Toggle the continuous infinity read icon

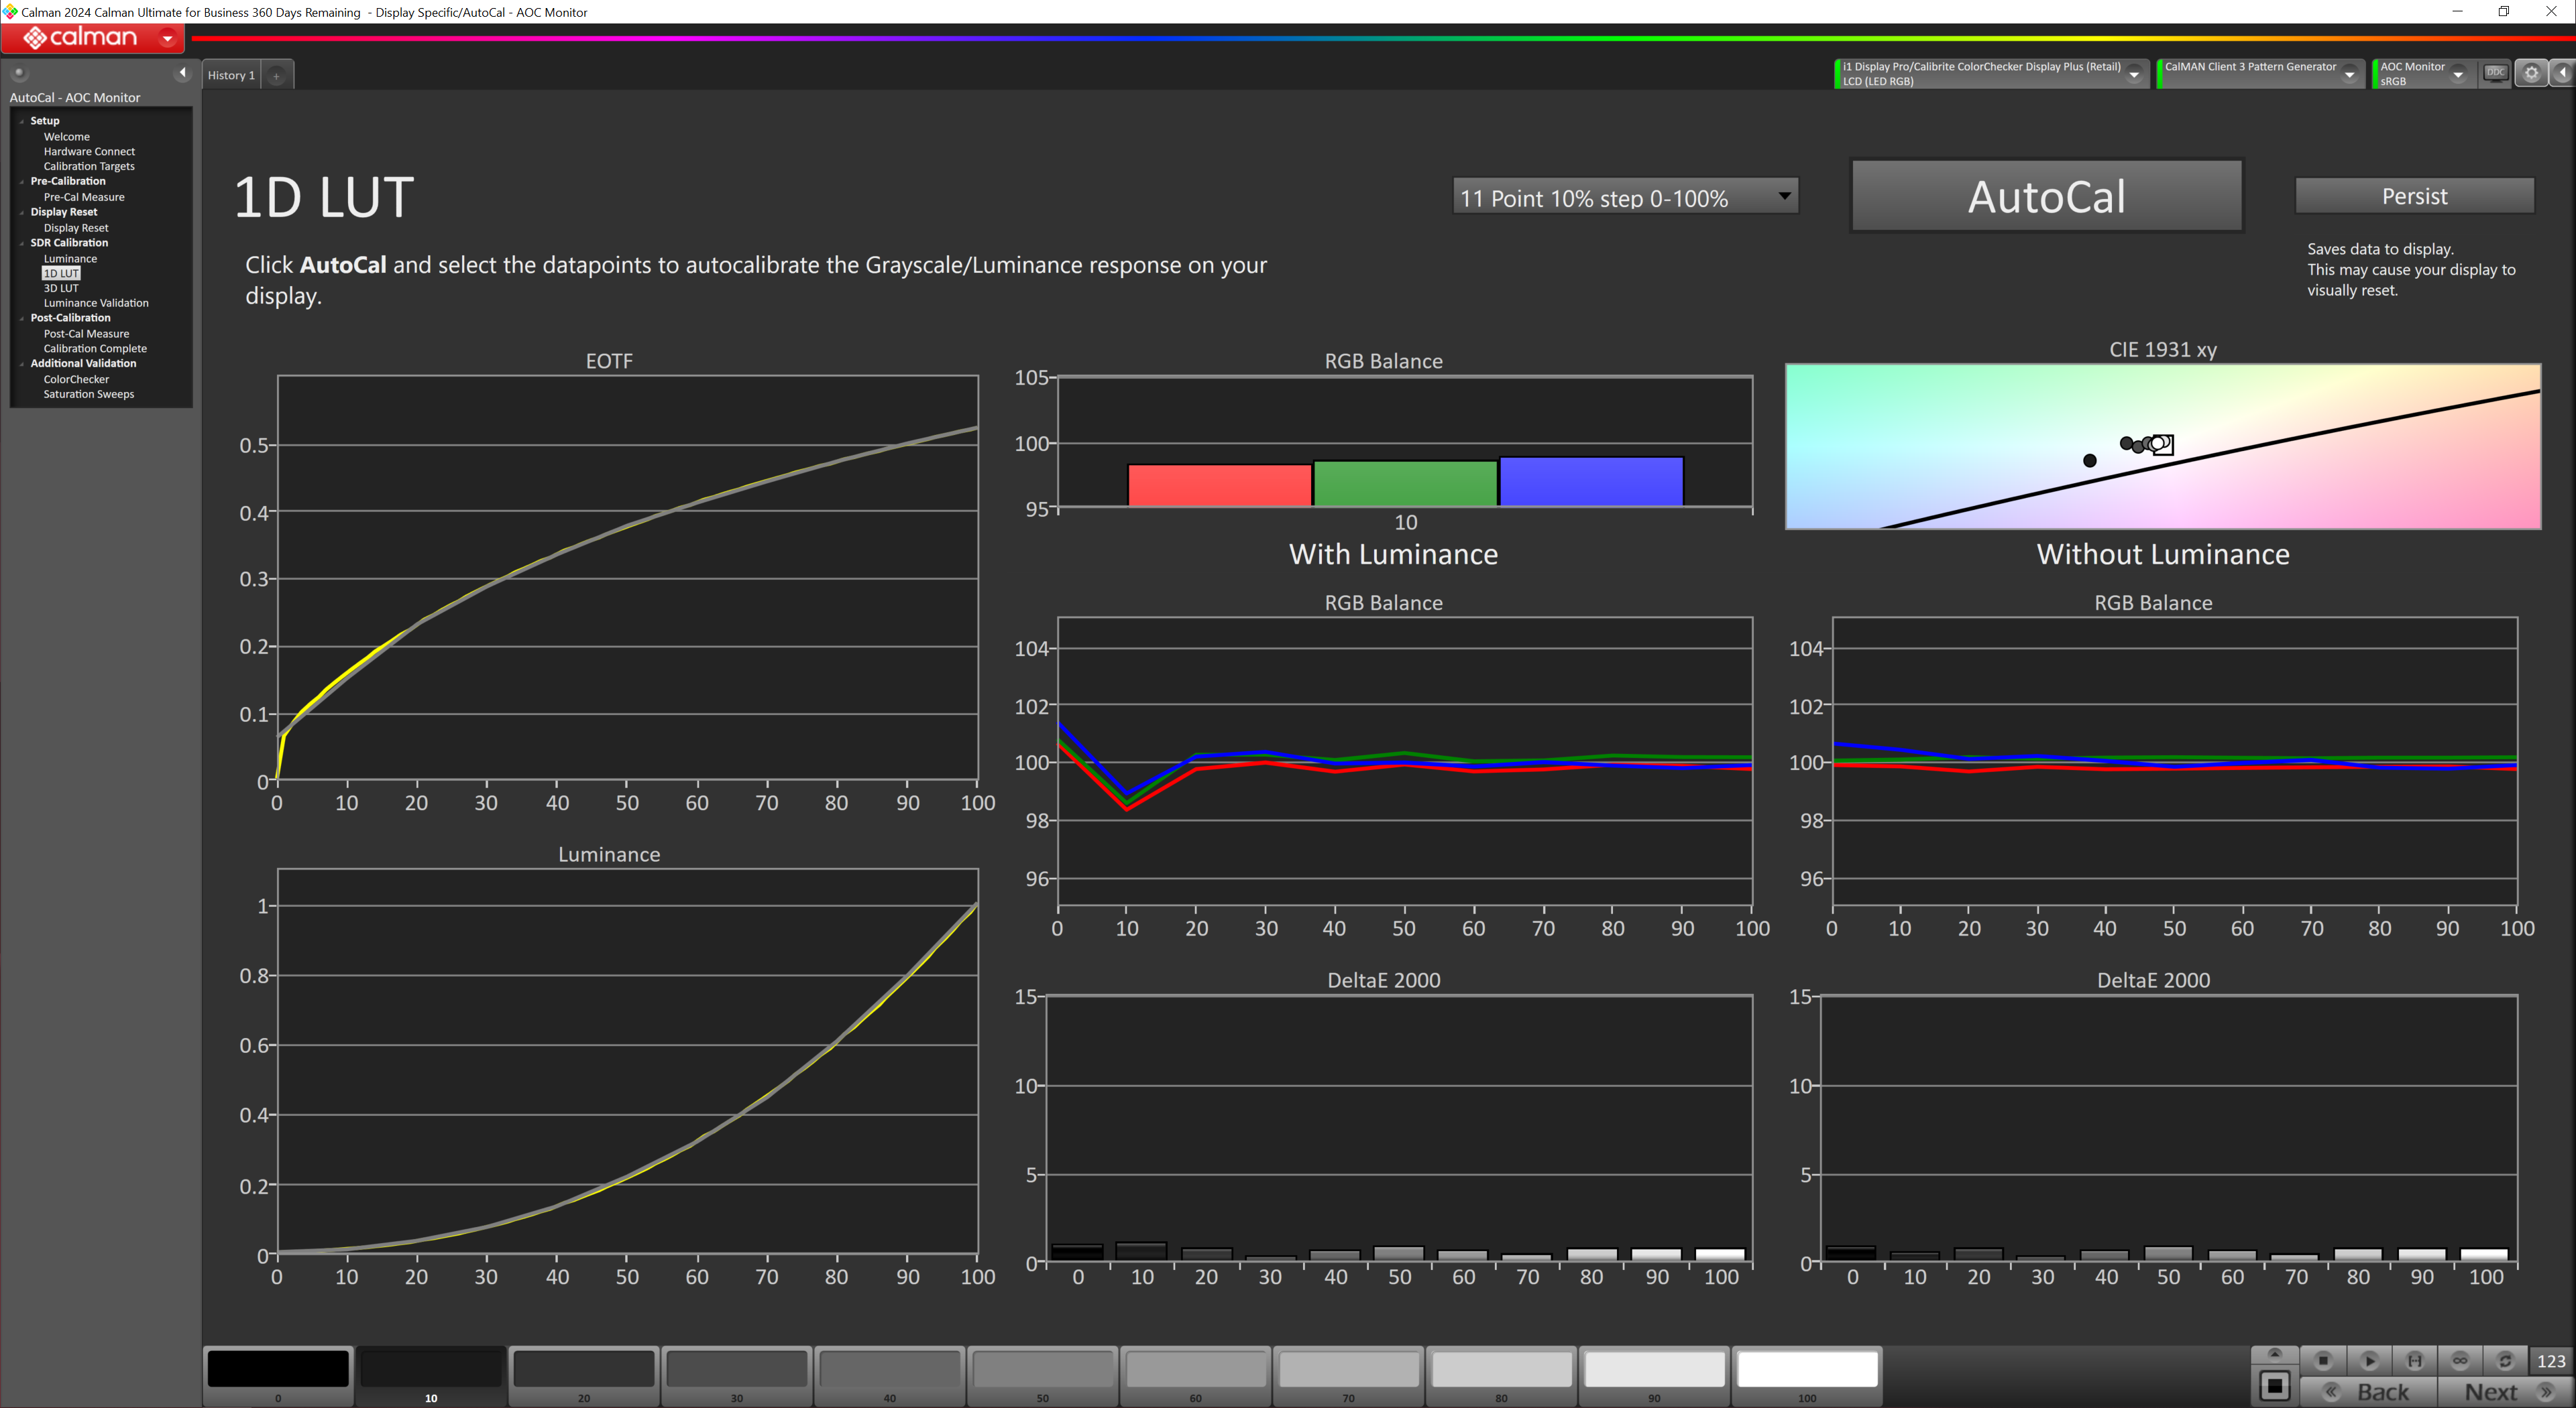(x=2460, y=1360)
